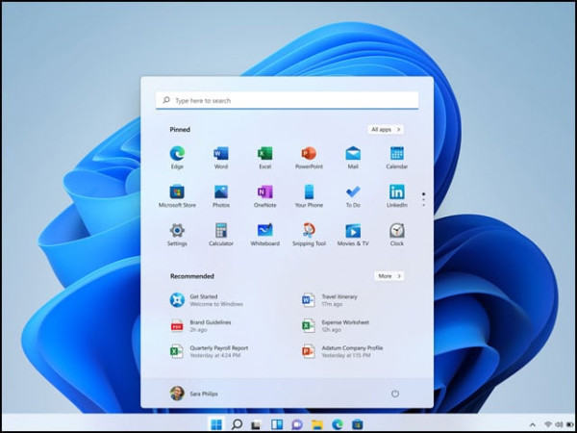Click the Type here to search box
Image resolution: width=577 pixels, height=433 pixels.
coord(287,100)
